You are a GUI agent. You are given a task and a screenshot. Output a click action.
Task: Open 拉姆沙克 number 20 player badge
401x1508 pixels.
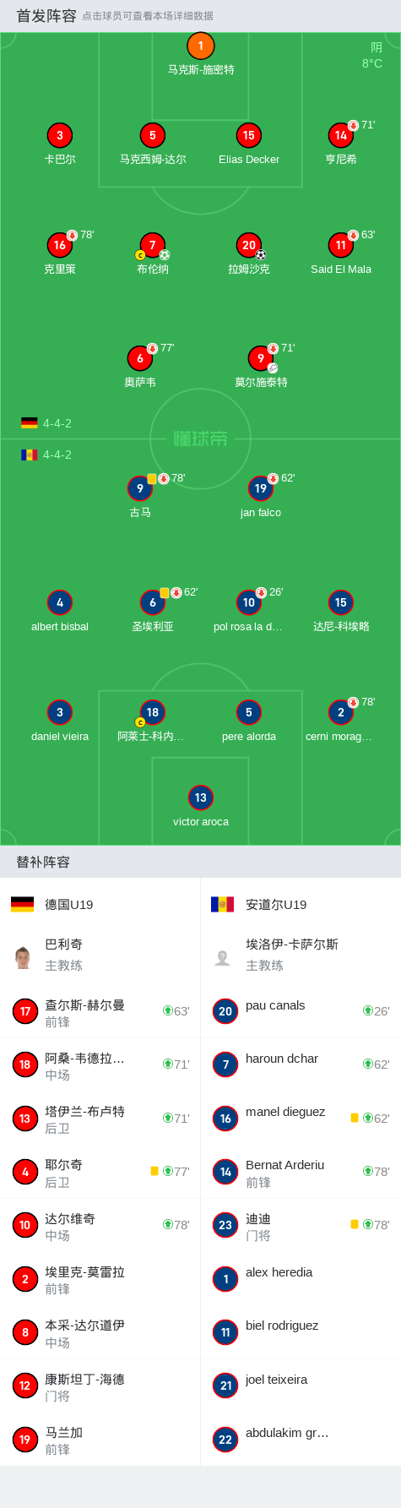248,245
